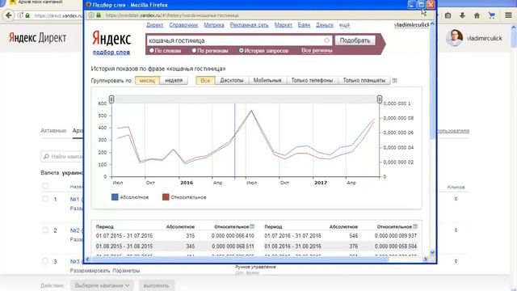Click the help icon beside second Относительное header
This screenshot has width=517, height=291.
(x=415, y=226)
